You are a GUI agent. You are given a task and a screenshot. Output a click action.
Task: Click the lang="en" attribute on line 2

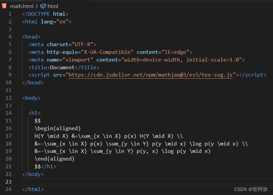point(55,22)
